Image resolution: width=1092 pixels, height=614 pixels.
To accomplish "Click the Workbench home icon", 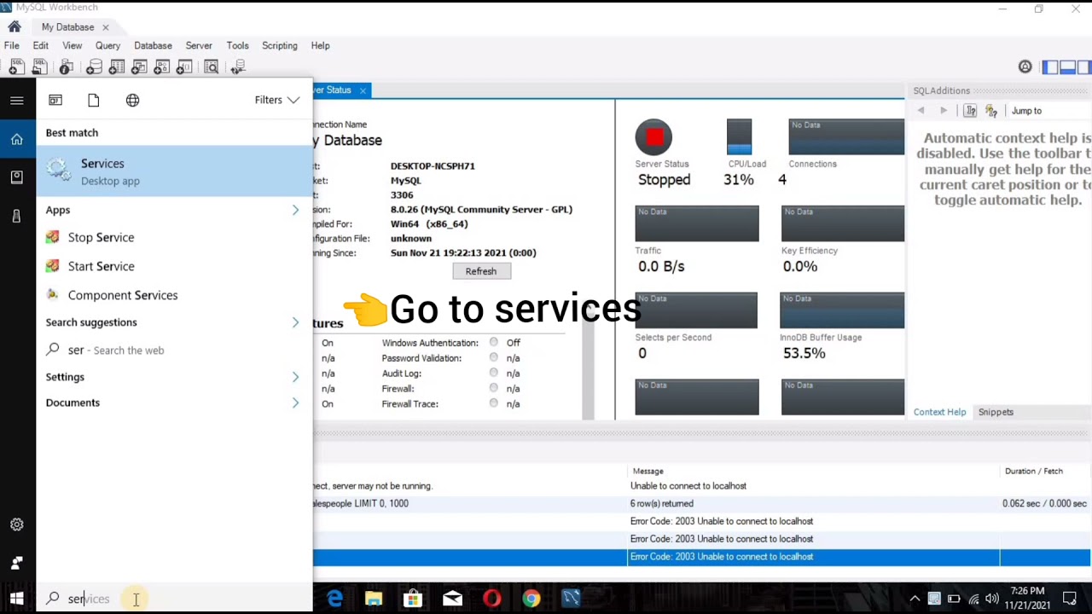I will 15,26.
